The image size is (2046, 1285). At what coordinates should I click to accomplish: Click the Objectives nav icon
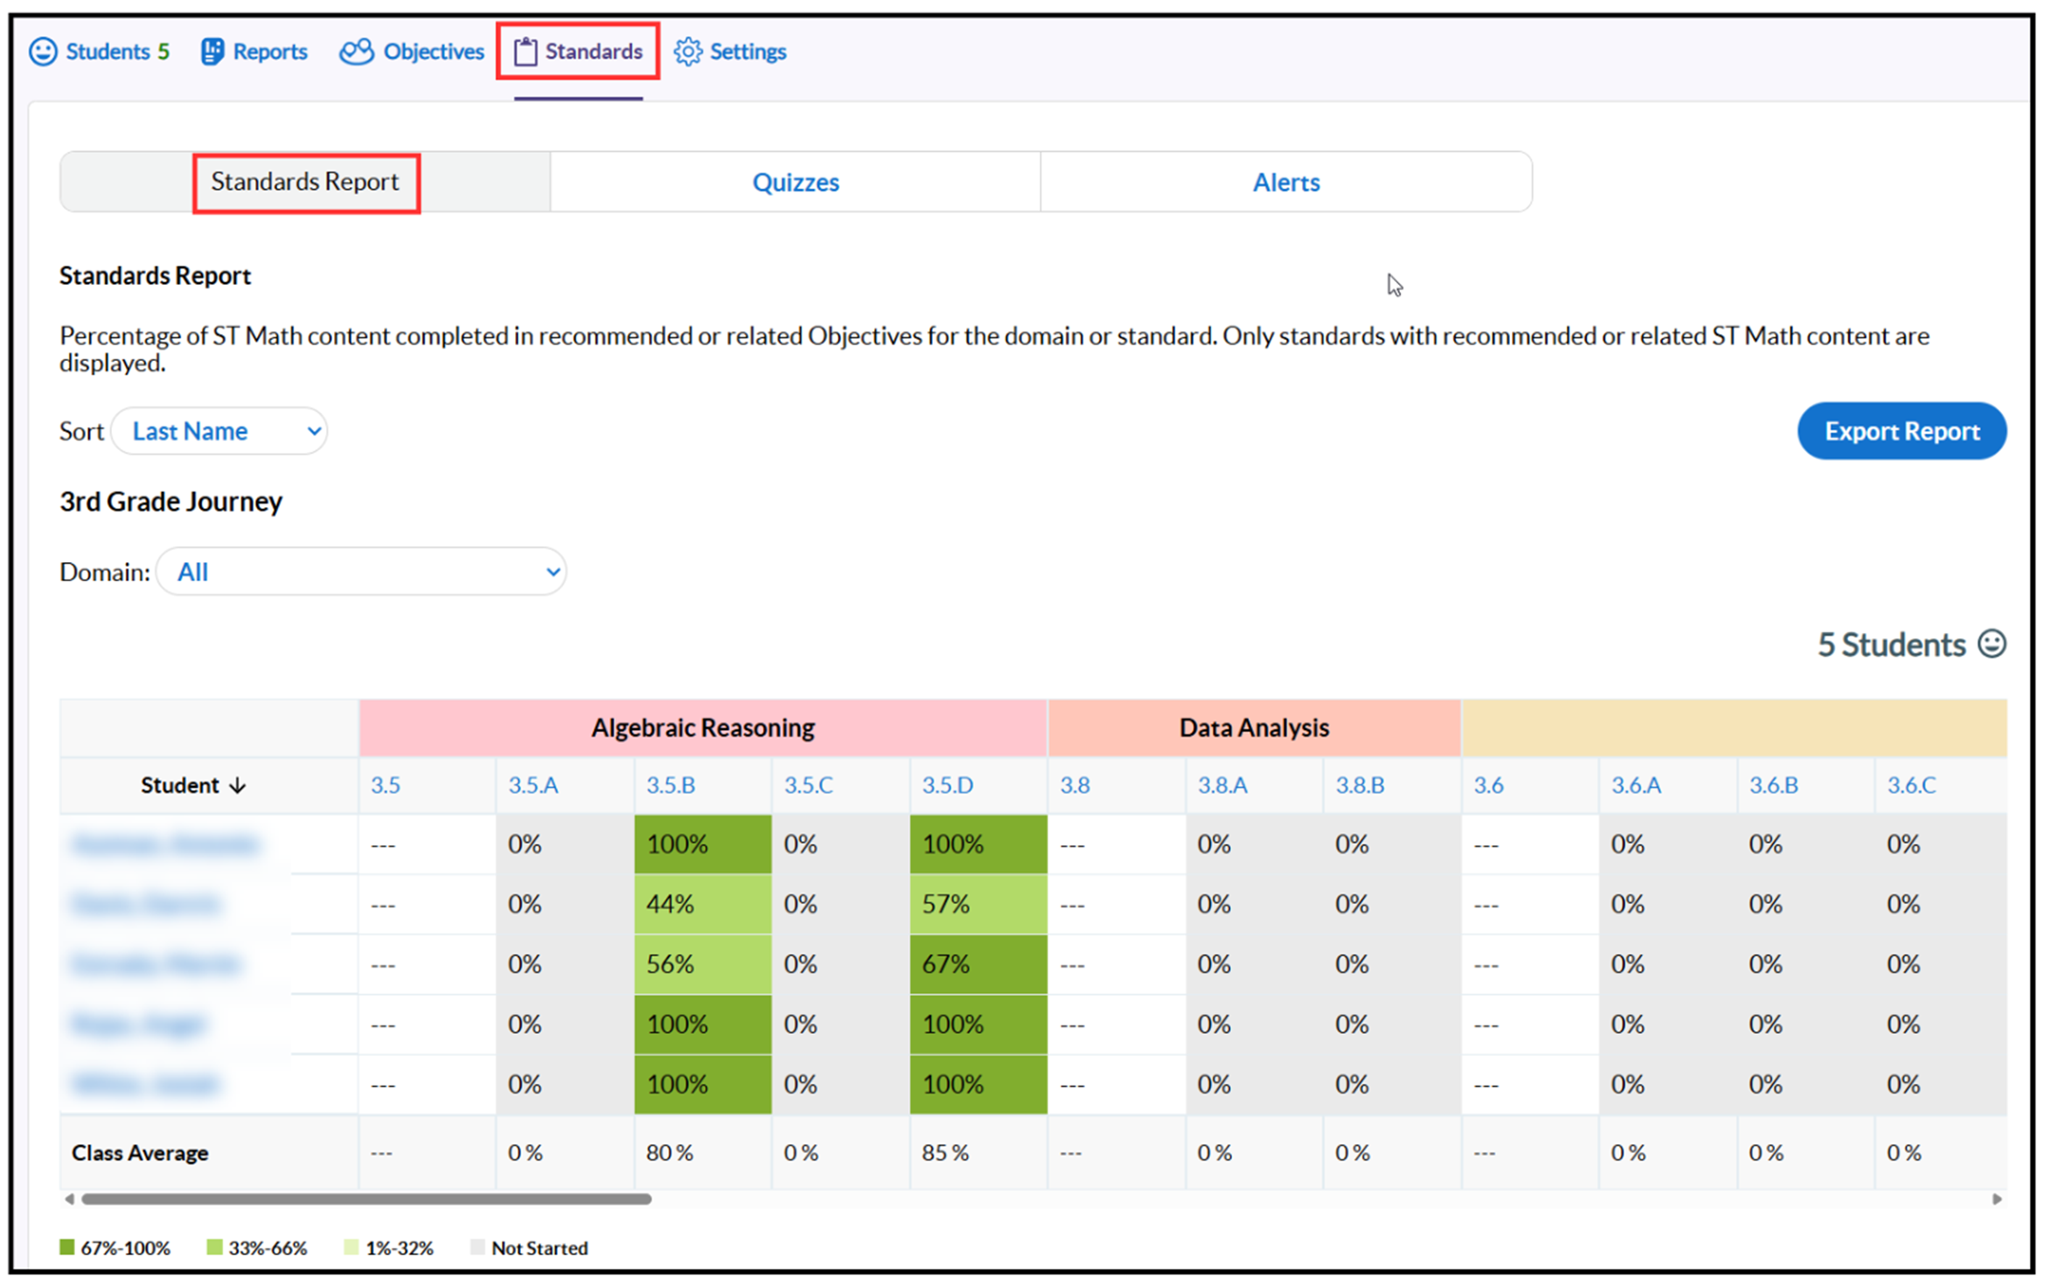pos(356,52)
